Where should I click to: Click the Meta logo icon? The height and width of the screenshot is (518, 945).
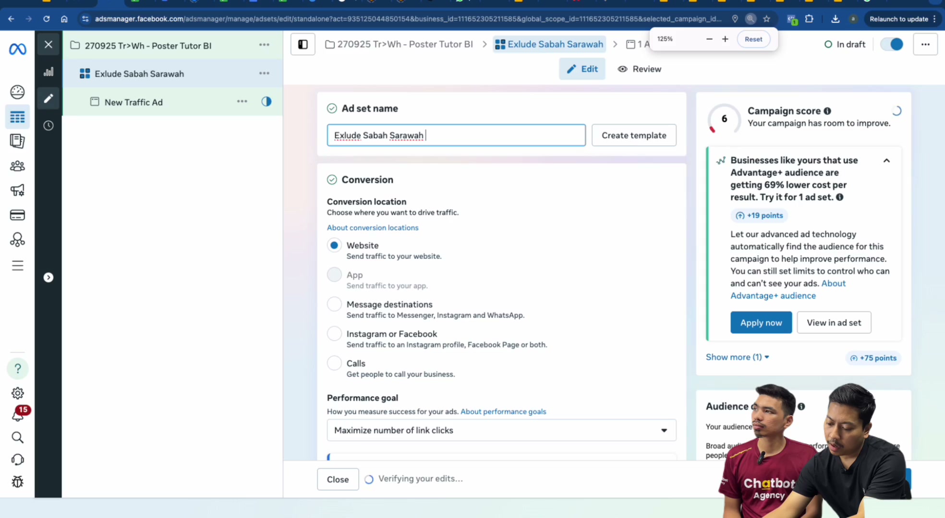coord(17,48)
